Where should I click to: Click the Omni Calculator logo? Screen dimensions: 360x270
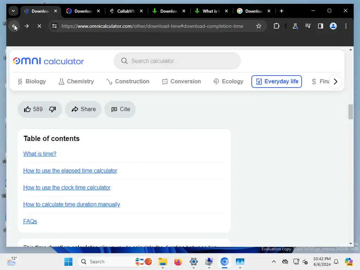(x=49, y=61)
